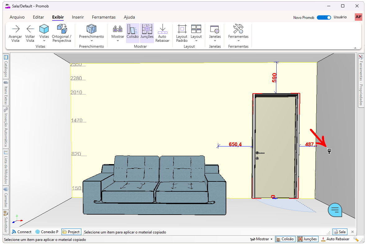This screenshot has height=244, width=366.
Task: Click the Auto Rebaixar ribbon icon
Action: [162, 29]
